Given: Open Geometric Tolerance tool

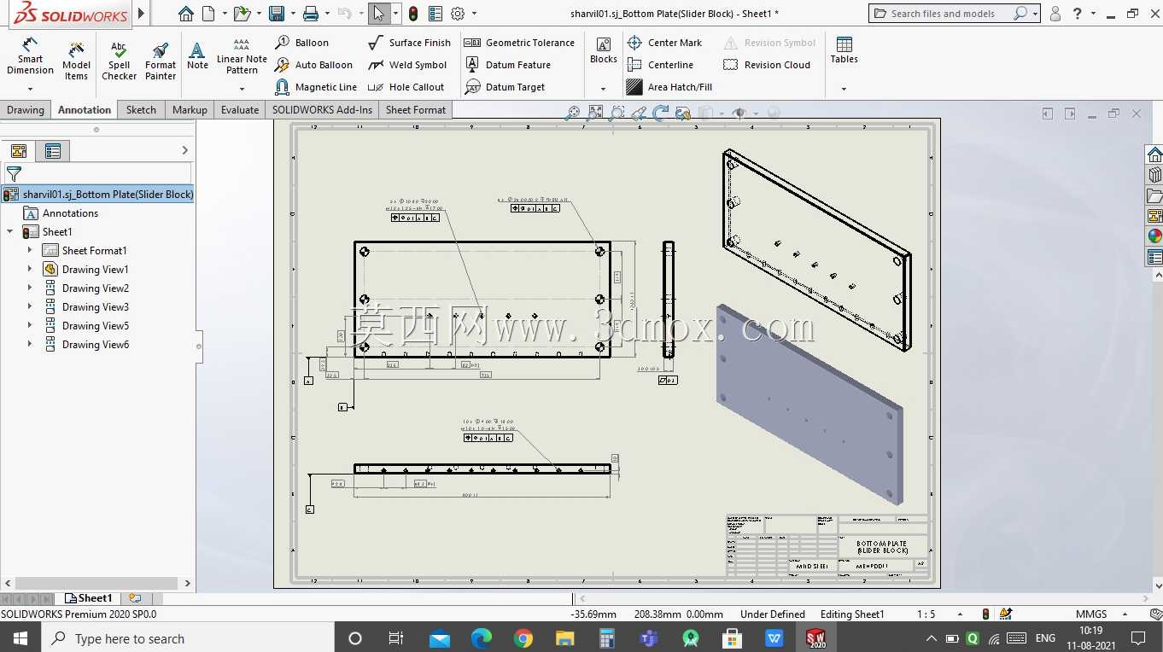Looking at the screenshot, I should [519, 43].
